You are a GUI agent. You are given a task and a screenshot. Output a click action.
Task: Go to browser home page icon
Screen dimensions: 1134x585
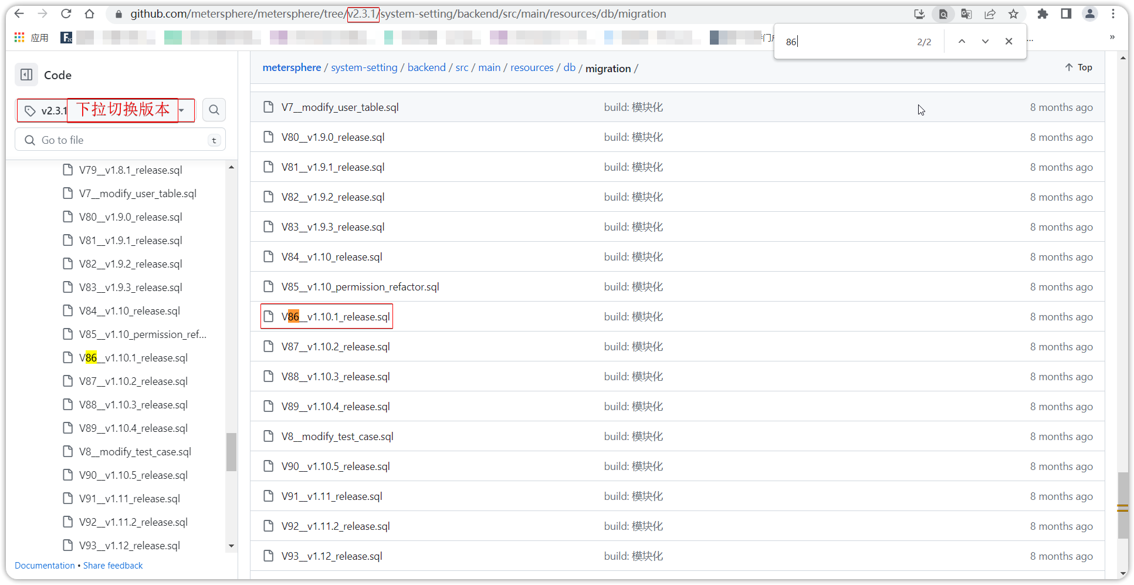coord(89,13)
